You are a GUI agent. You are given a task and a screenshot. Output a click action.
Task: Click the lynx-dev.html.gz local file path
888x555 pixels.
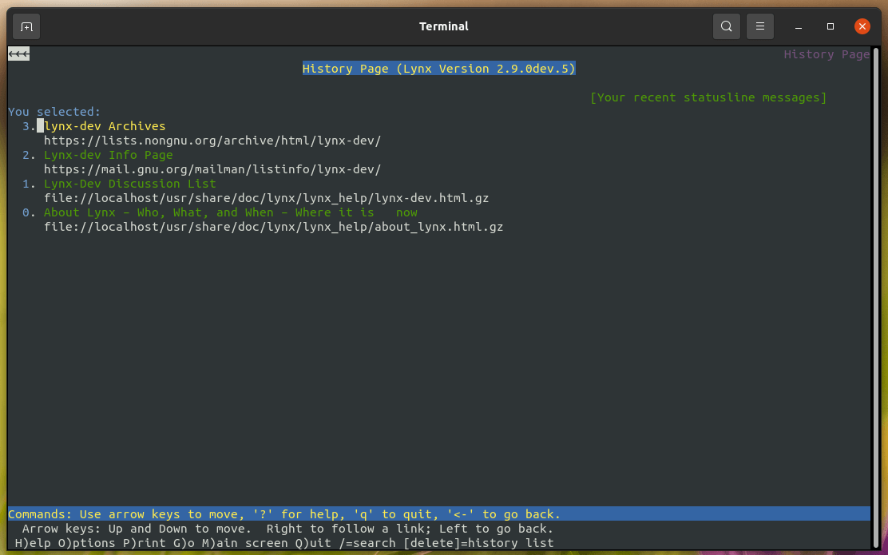tap(267, 197)
